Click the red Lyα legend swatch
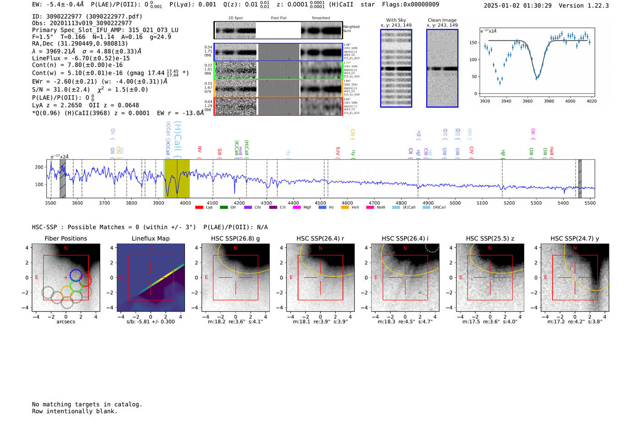 (199, 207)
